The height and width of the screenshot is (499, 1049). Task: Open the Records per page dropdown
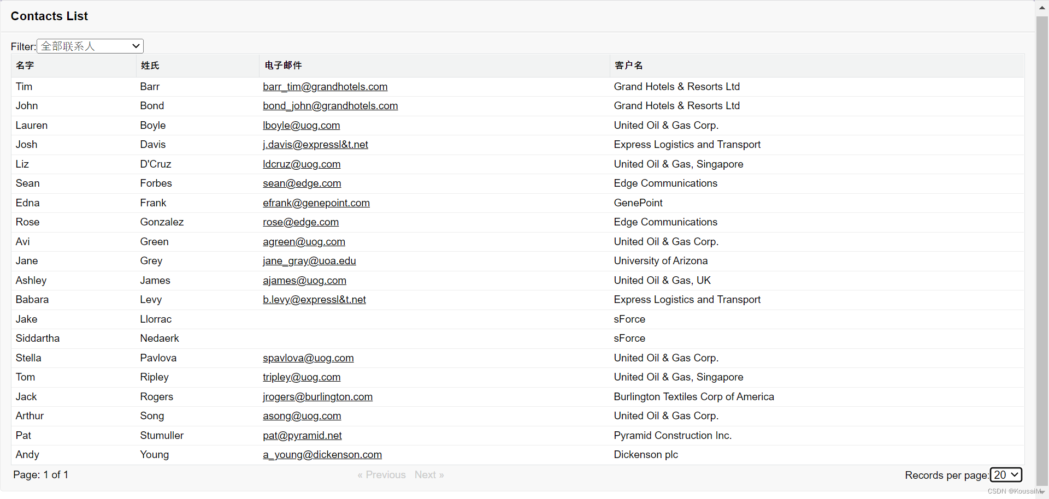[1006, 475]
